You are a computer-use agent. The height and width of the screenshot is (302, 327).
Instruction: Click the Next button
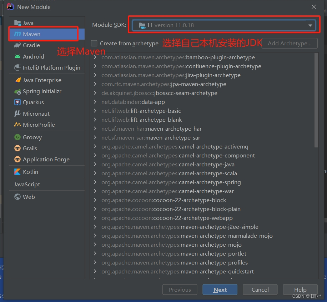[220, 290]
